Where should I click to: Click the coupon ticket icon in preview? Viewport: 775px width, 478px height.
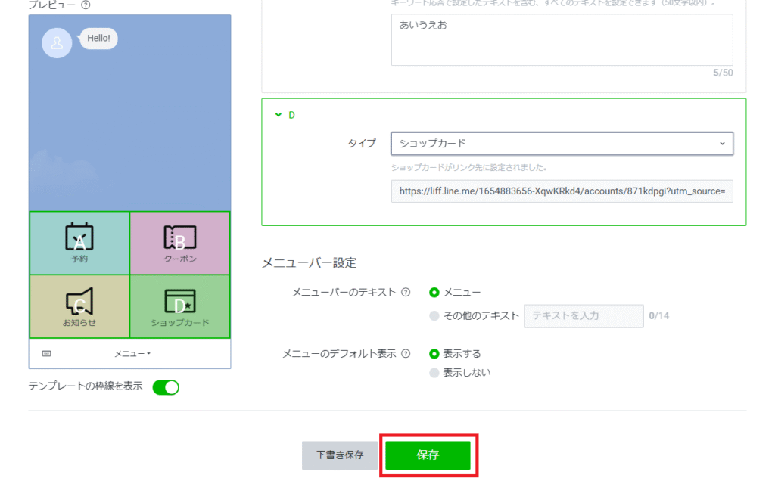pyautogui.click(x=179, y=237)
